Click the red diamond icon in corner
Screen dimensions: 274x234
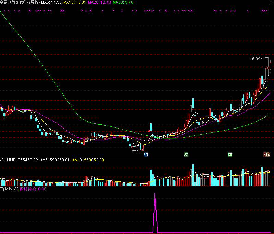[270, 2]
